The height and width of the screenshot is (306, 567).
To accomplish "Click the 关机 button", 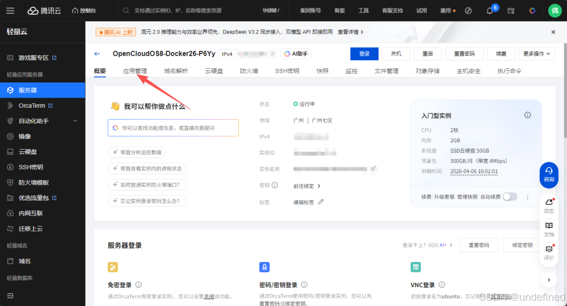I will point(396,54).
